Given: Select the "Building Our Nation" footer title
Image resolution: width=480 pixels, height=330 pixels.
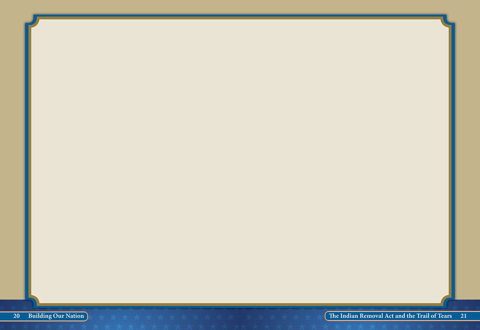Looking at the screenshot, I should pyautogui.click(x=56, y=316).
